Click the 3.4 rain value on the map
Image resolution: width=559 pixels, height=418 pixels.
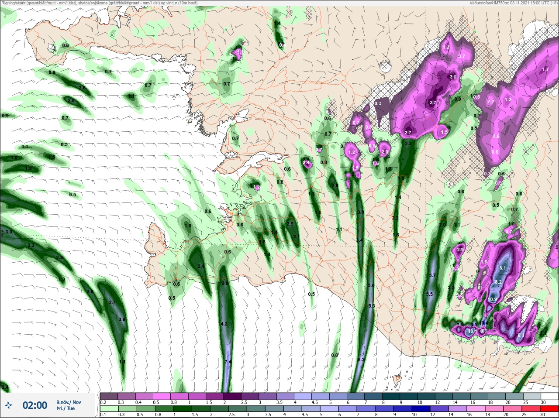click(x=359, y=240)
